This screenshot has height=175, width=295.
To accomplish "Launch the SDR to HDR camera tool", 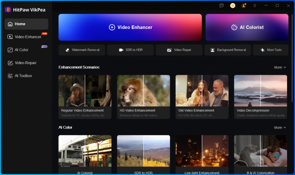I will click(x=130, y=50).
